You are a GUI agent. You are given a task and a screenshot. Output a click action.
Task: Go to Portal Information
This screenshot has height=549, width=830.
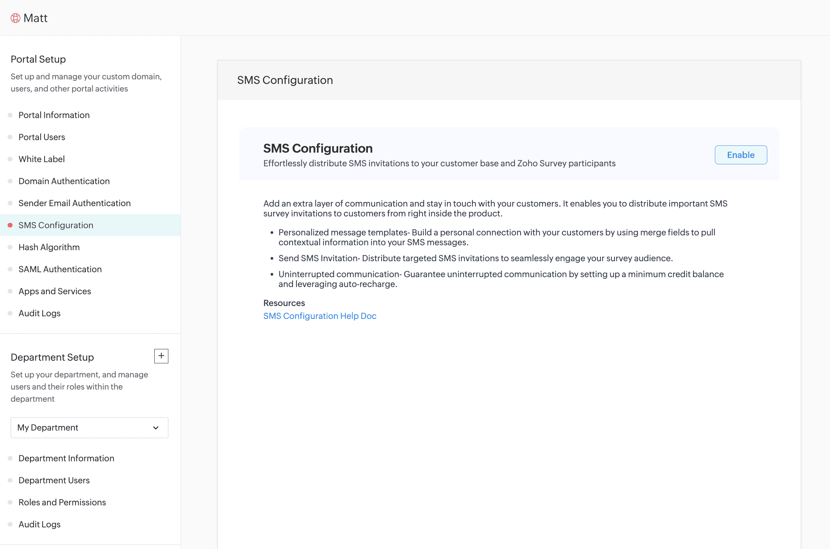54,115
